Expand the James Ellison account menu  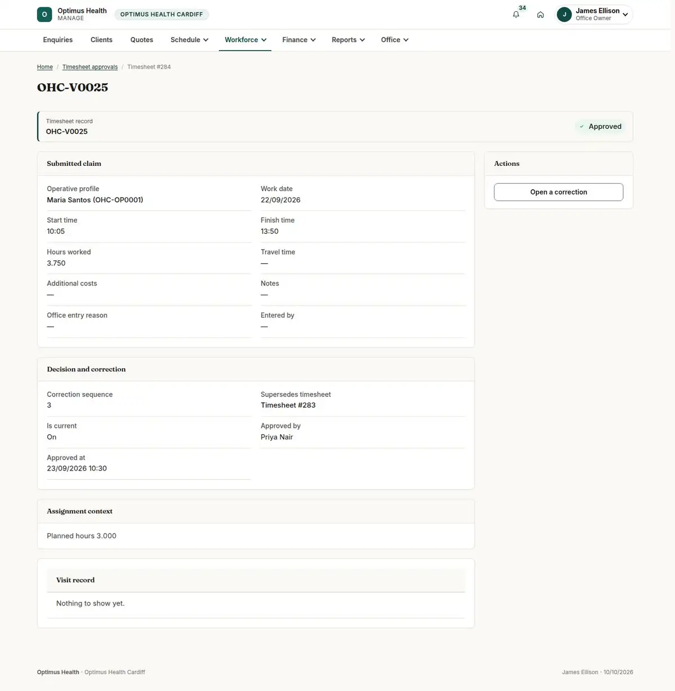[594, 15]
